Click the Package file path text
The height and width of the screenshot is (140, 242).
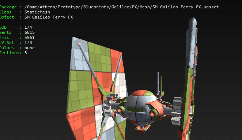point(121,7)
